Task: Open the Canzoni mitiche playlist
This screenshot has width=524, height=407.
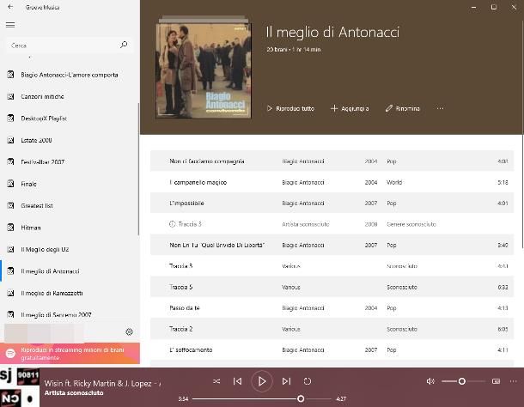Action: coord(70,96)
